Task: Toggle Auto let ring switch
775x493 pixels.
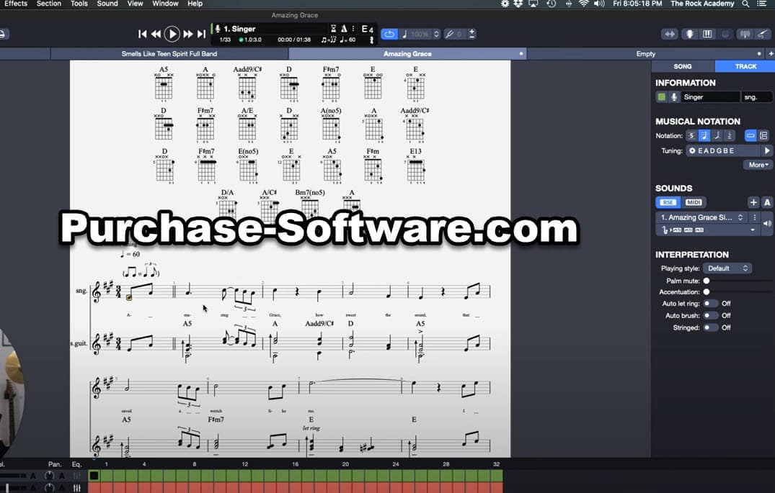Action: pyautogui.click(x=710, y=304)
